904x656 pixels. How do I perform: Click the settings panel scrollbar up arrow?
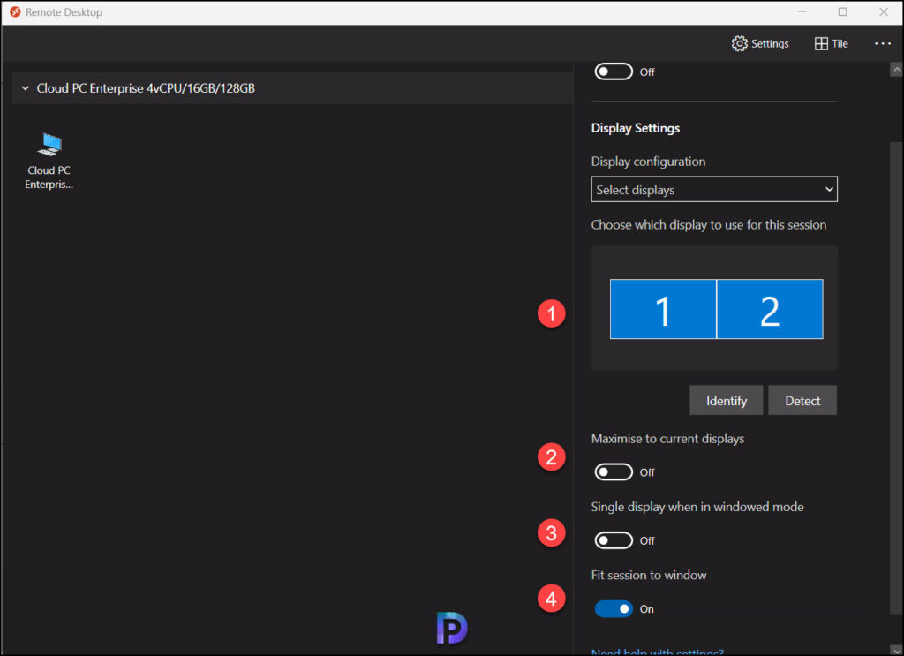[896, 70]
